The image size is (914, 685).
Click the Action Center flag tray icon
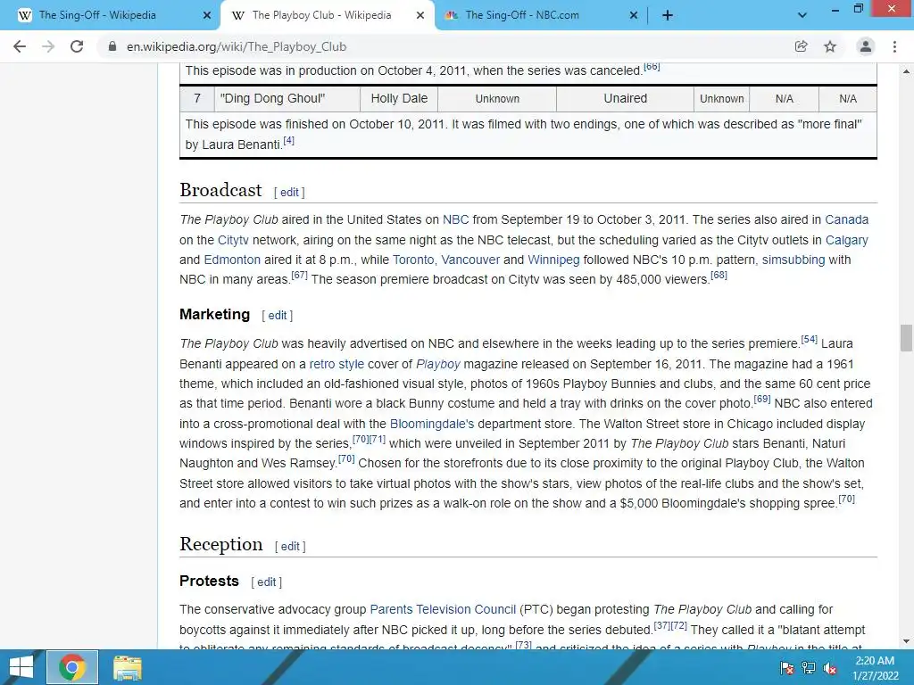click(786, 668)
